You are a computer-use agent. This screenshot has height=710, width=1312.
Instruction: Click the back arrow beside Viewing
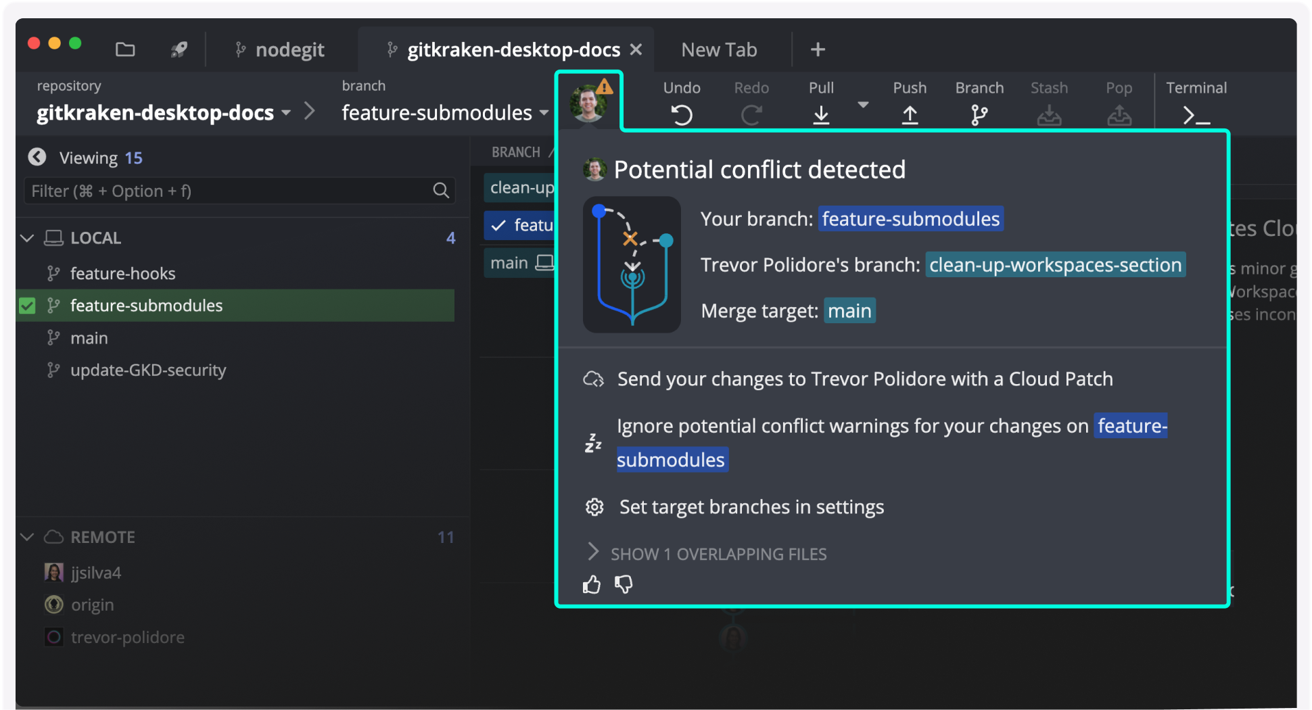coord(37,158)
